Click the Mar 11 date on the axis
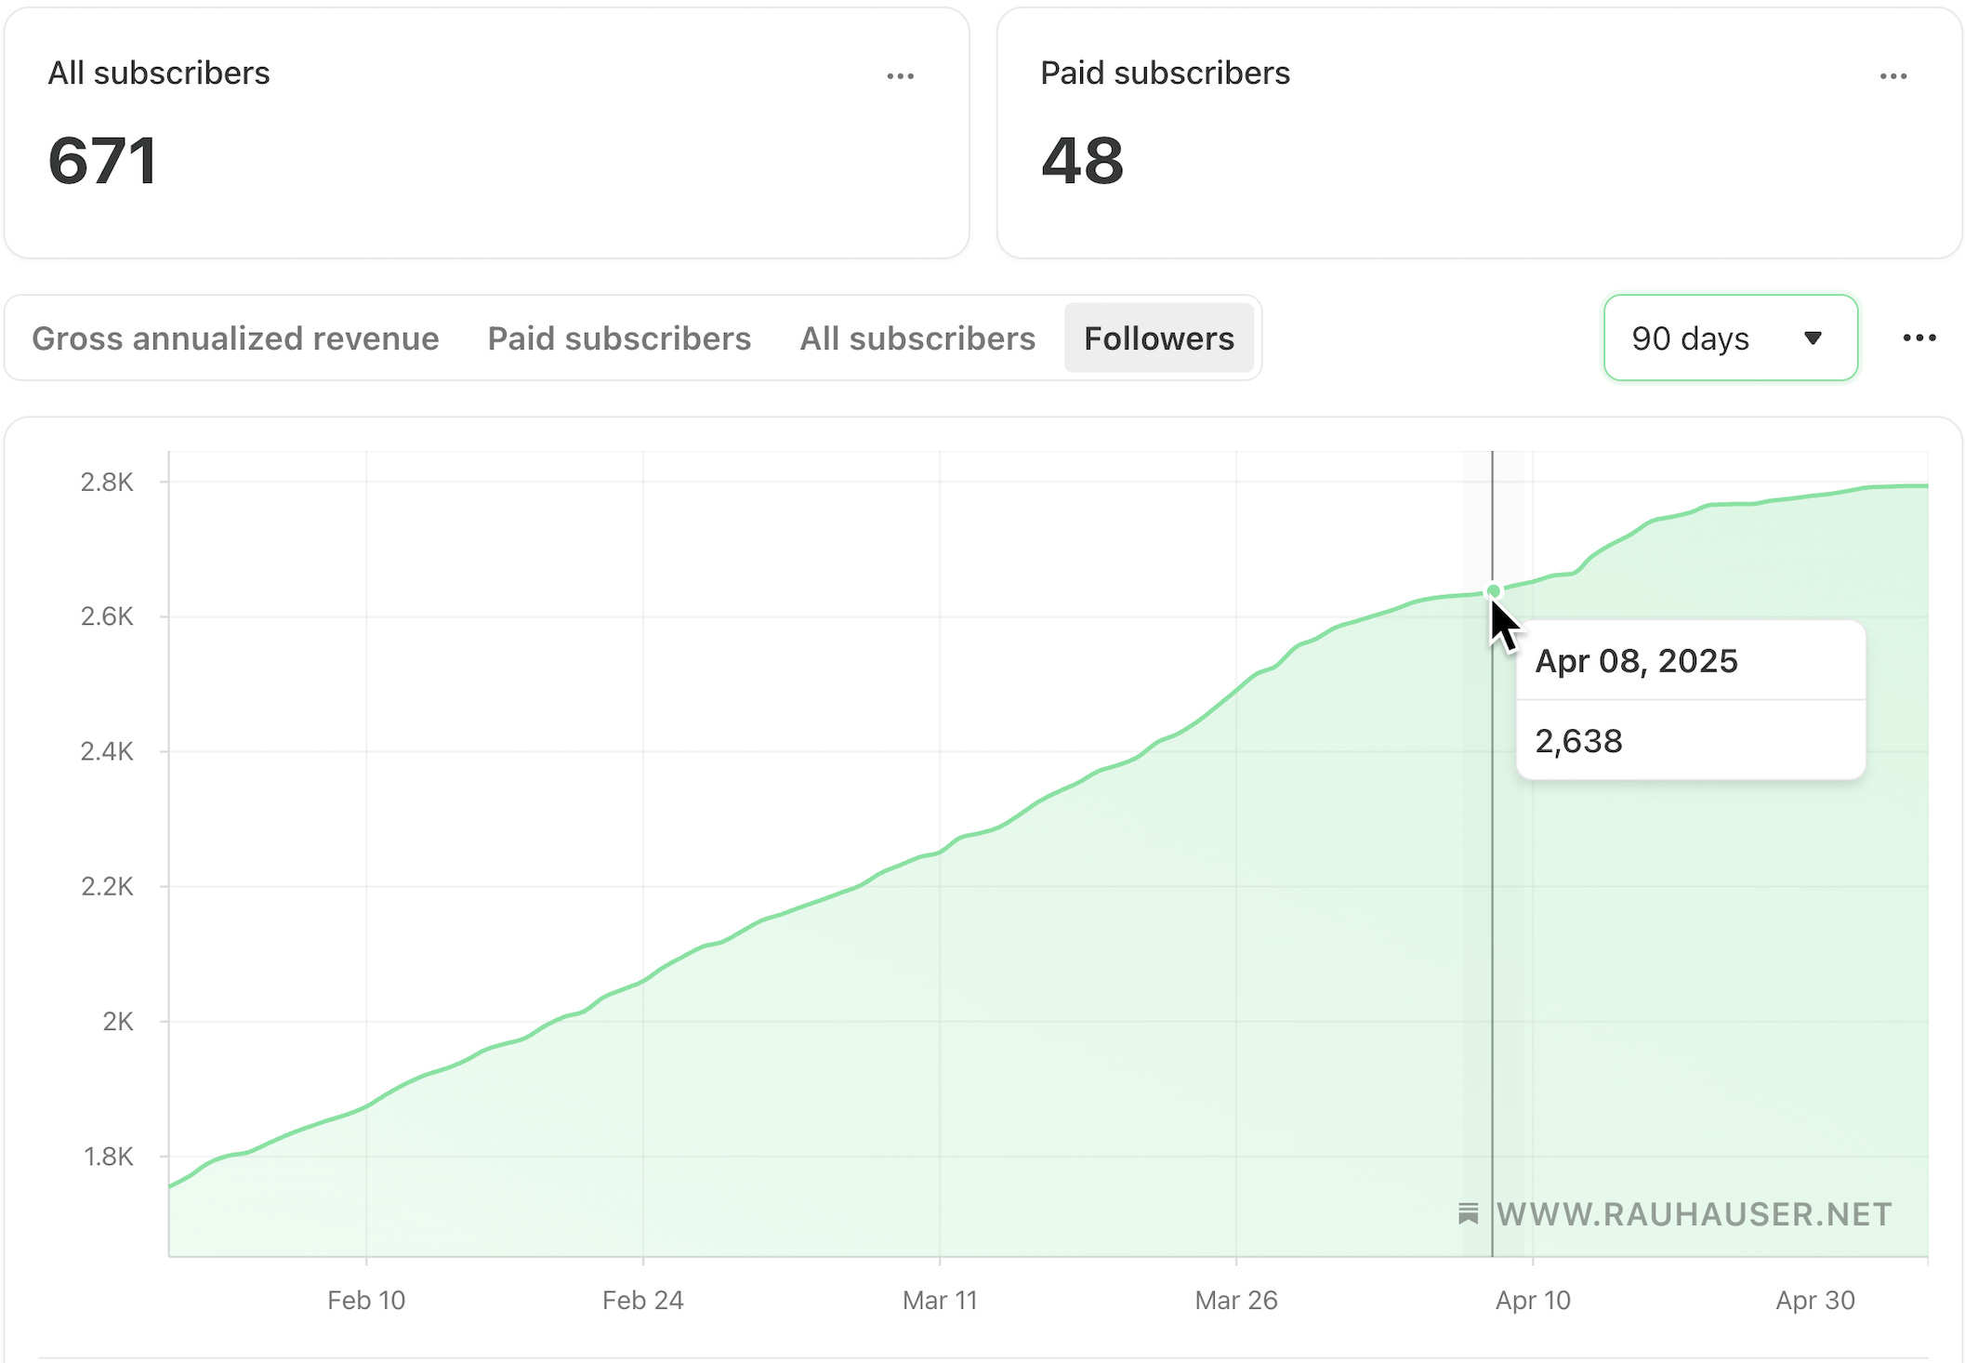Screen dimensions: 1965x1363 coord(940,1300)
